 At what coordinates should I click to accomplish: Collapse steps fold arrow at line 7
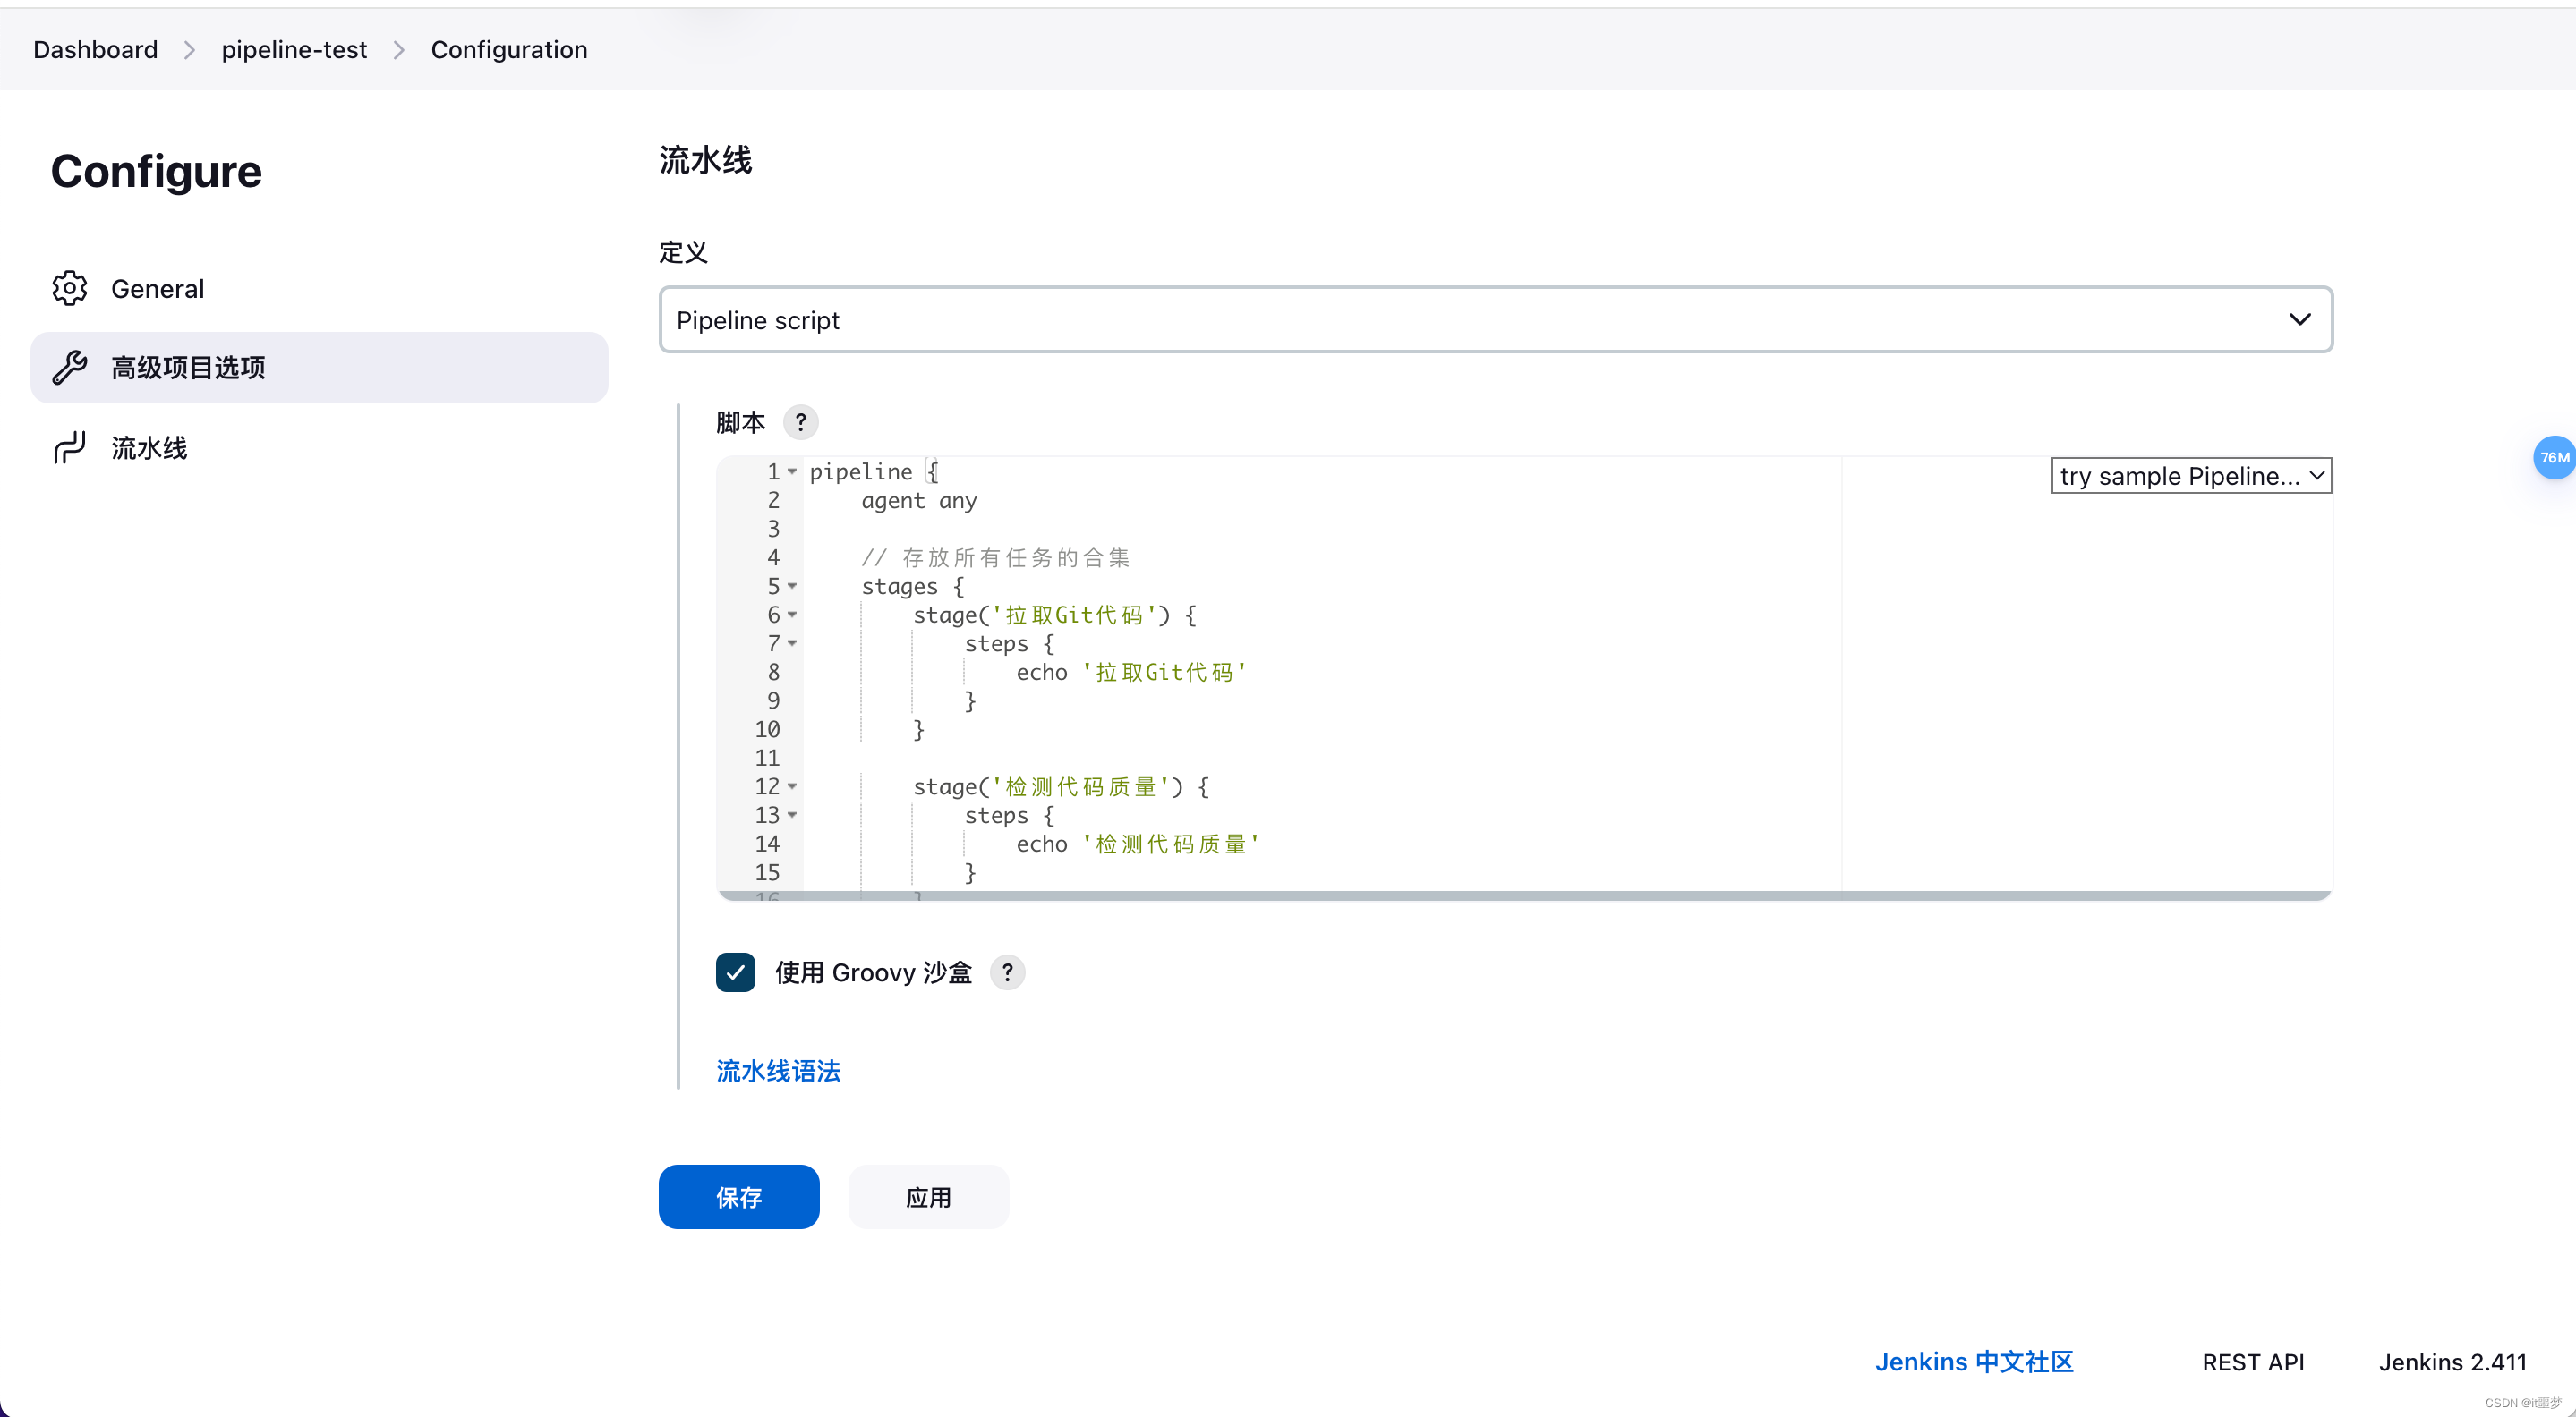click(x=792, y=643)
